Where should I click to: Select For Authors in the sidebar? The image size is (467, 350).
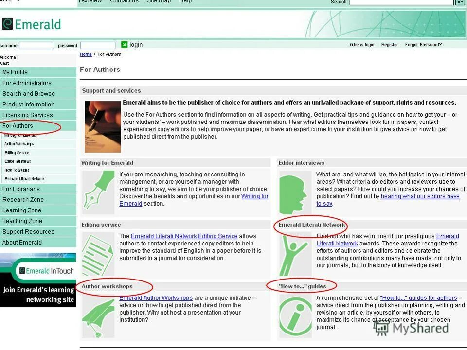[x=38, y=126]
